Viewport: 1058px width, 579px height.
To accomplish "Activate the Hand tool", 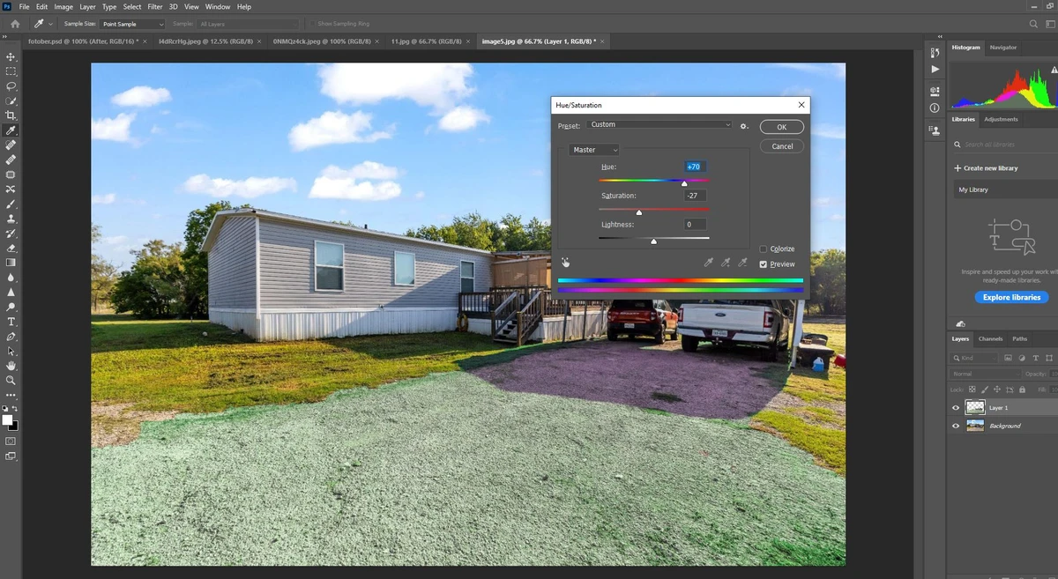I will [11, 365].
